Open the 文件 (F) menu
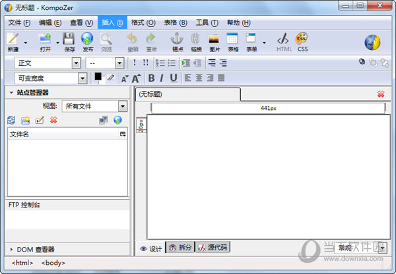The image size is (396, 274). click(19, 22)
